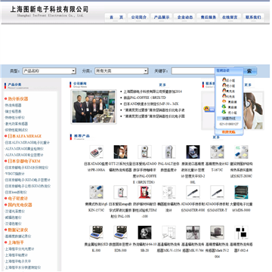Open the SB-20 heat flux gauge image
The width and height of the screenshot is (272, 272).
[144, 233]
